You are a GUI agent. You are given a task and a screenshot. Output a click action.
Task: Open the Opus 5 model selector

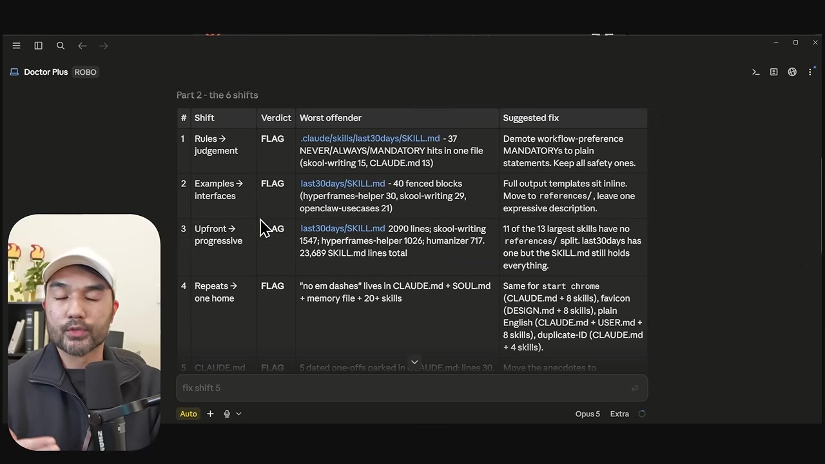coord(587,414)
